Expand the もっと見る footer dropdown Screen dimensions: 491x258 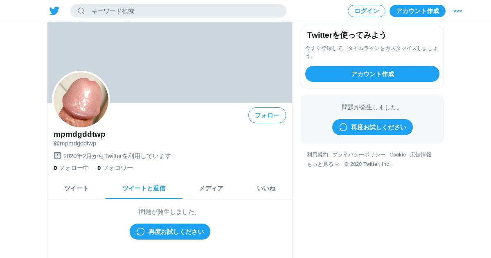point(323,164)
